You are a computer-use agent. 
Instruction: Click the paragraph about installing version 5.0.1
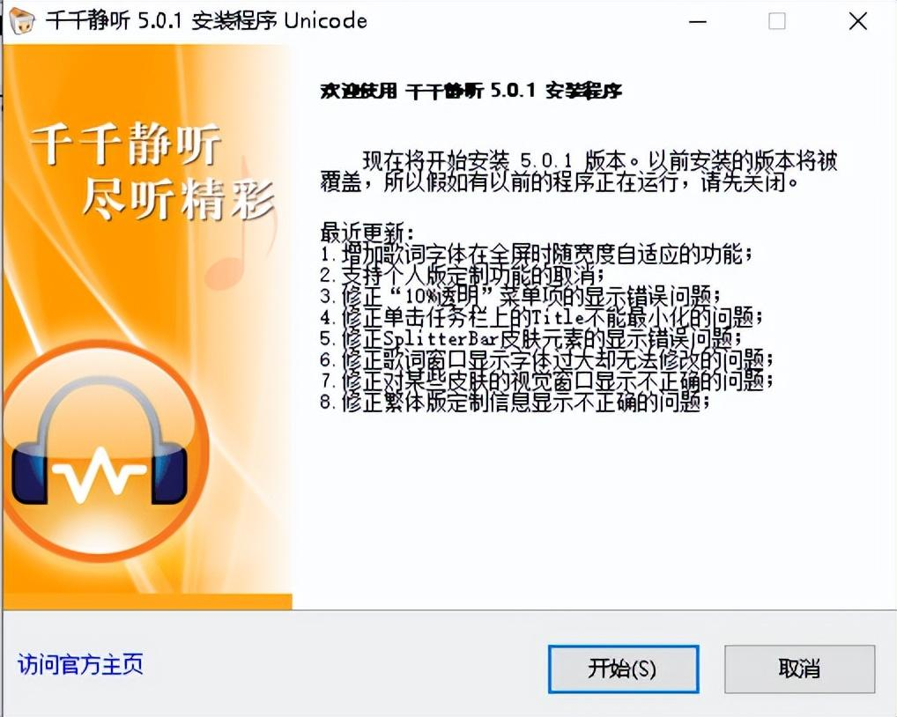coord(578,172)
